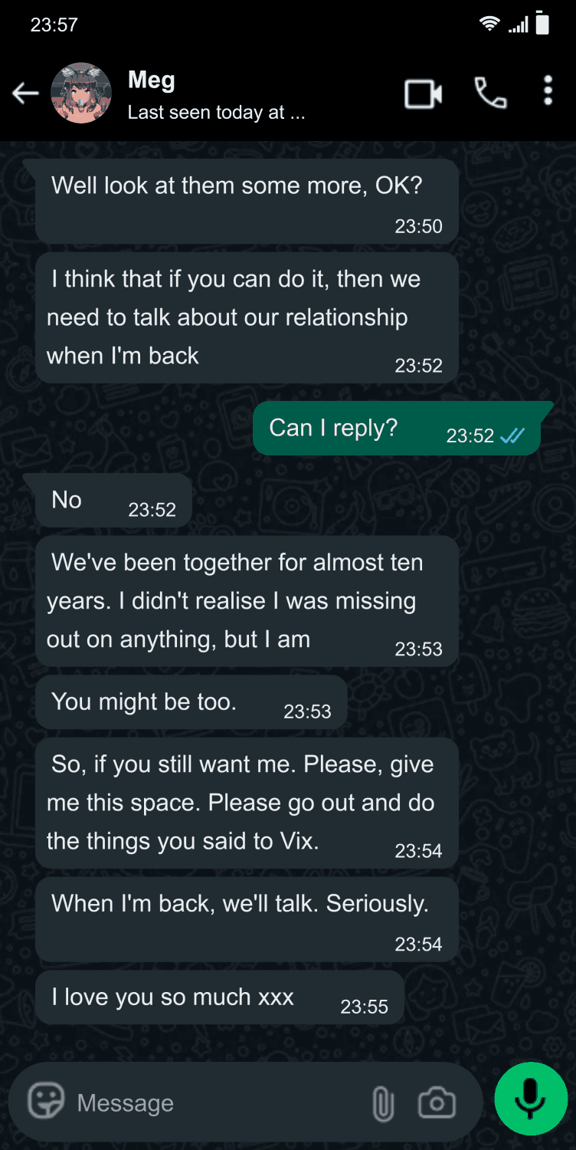Tap the "When I'm back, we'll talk" message
This screenshot has height=1150, width=576.
240,904
